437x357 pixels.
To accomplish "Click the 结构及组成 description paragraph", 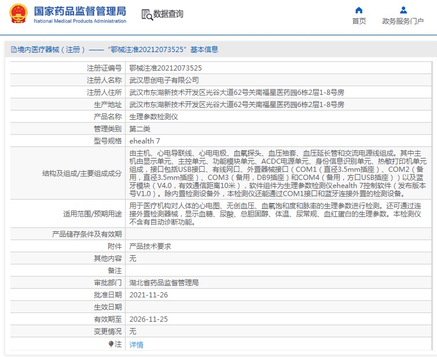I will [x=278, y=174].
